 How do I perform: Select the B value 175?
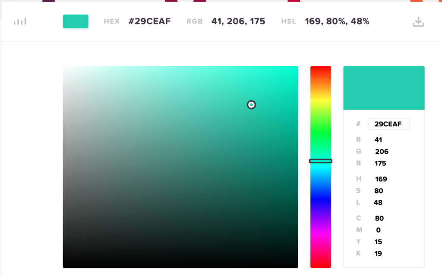[380, 163]
